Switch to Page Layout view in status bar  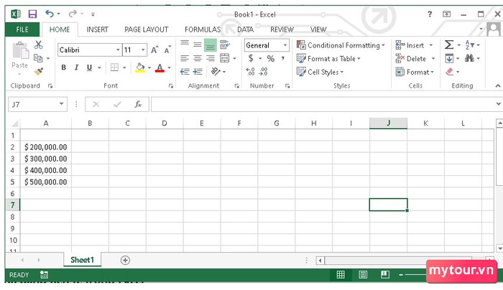[x=363, y=275]
